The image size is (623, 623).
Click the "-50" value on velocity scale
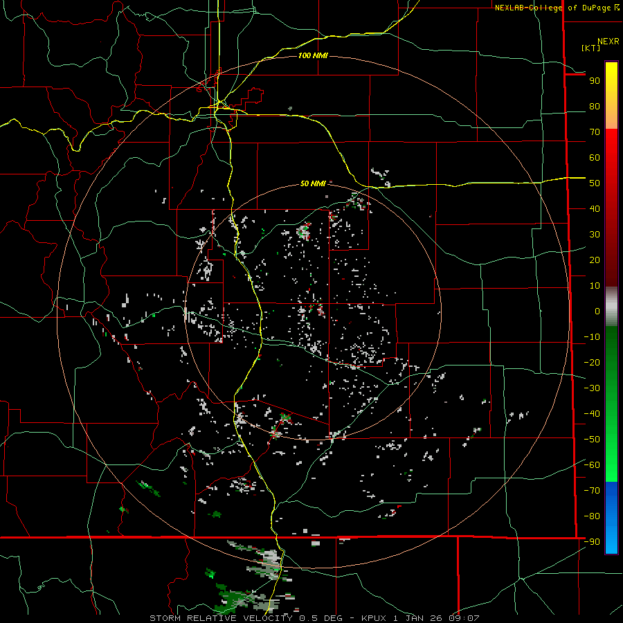click(592, 440)
